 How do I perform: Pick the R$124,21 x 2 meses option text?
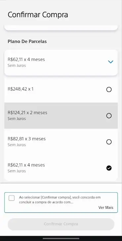click(x=27, y=113)
